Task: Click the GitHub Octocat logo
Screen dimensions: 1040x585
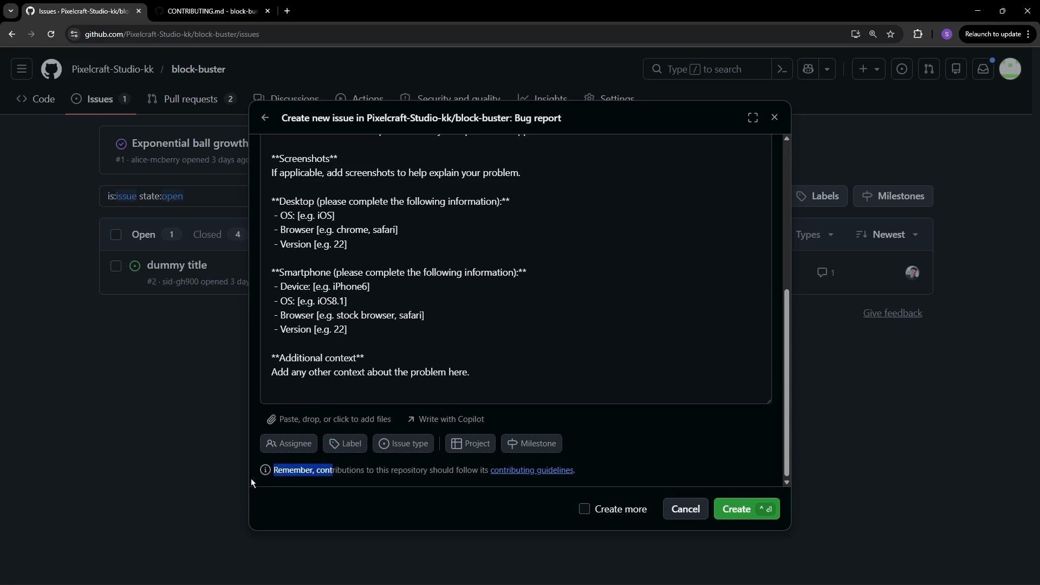Action: (51, 69)
